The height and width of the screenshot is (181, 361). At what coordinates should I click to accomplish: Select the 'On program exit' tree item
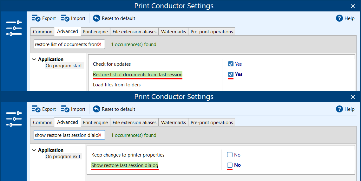(x=63, y=157)
